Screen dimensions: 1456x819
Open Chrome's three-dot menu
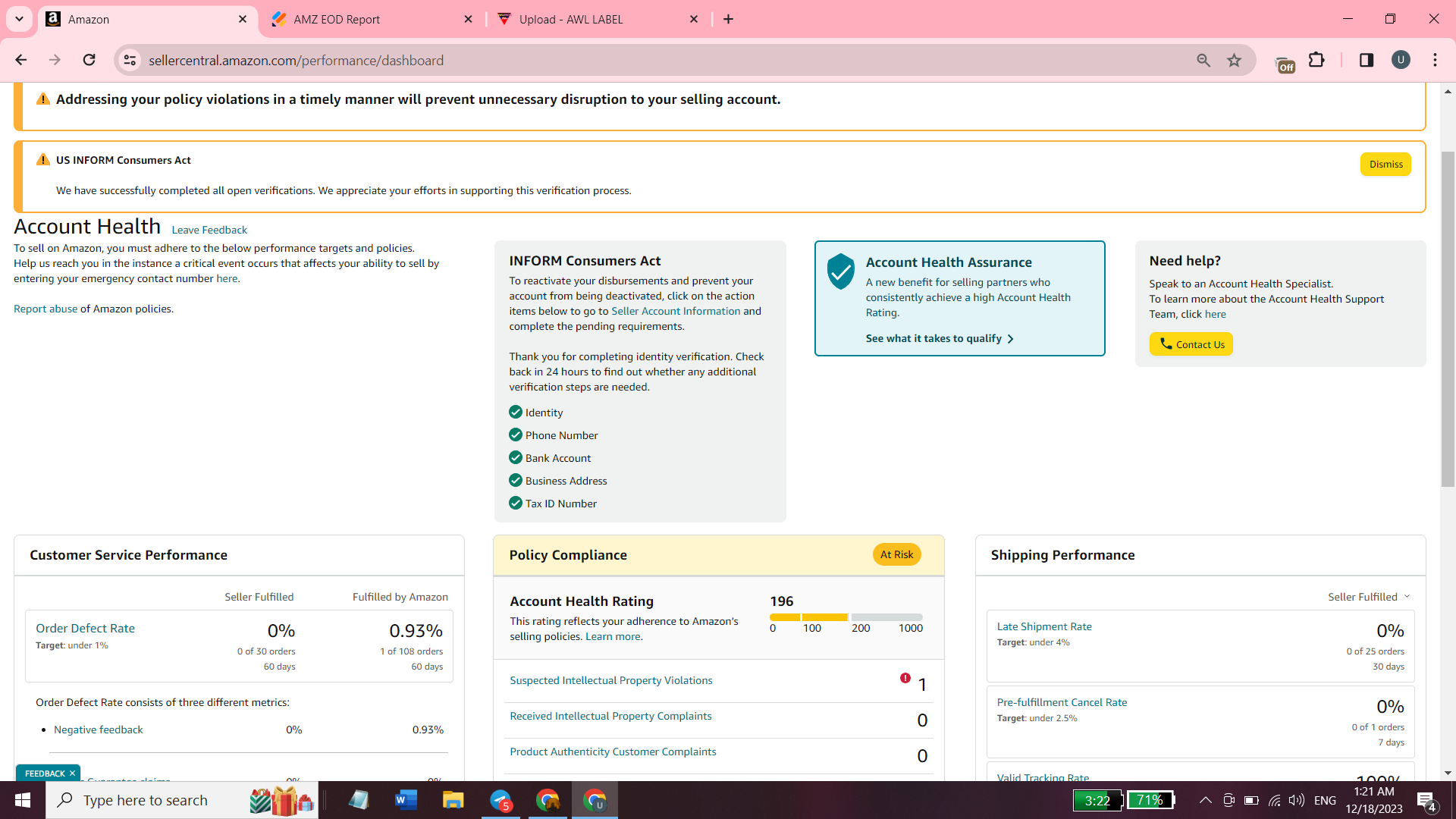pyautogui.click(x=1436, y=60)
